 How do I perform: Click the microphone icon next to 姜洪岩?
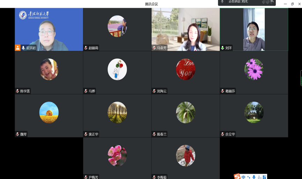click(23, 48)
